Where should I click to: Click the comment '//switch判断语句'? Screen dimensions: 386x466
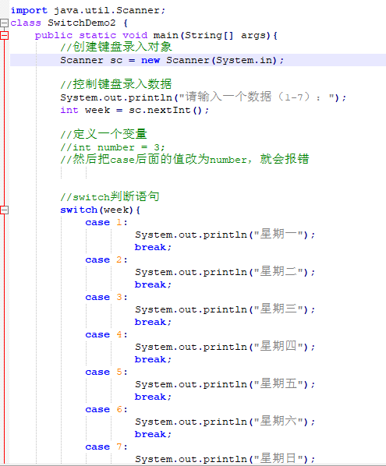110,197
